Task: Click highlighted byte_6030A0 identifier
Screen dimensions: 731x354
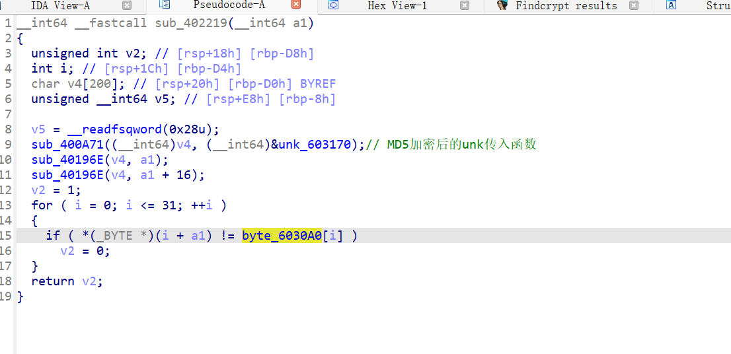Action: point(282,236)
